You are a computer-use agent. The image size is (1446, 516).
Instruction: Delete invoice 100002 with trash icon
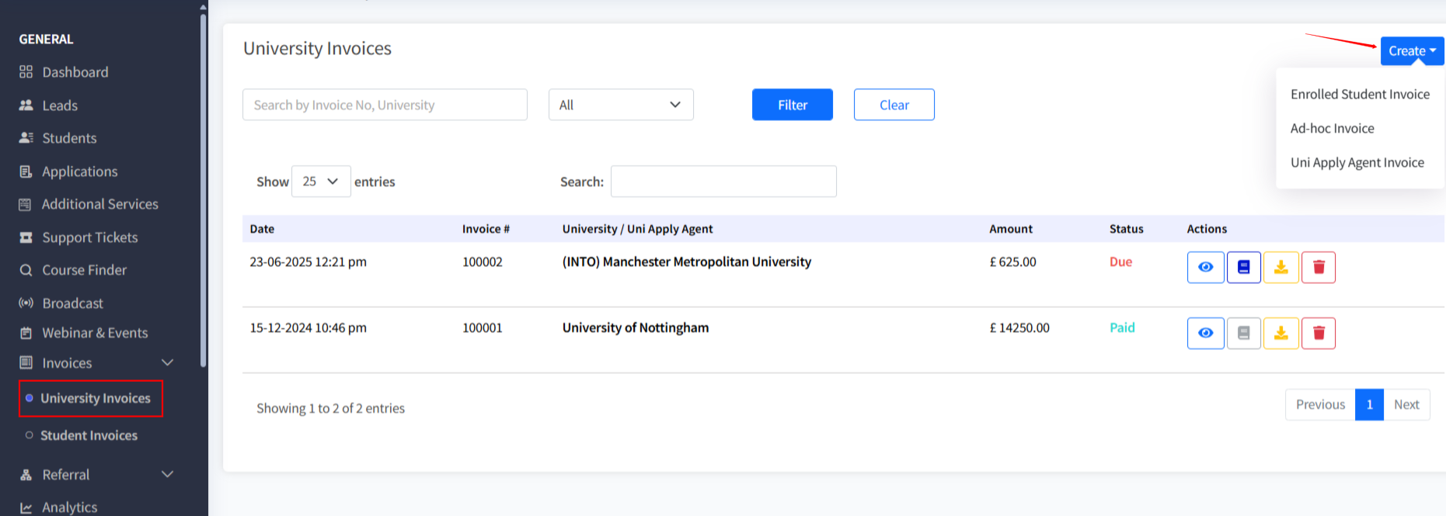[1318, 268]
